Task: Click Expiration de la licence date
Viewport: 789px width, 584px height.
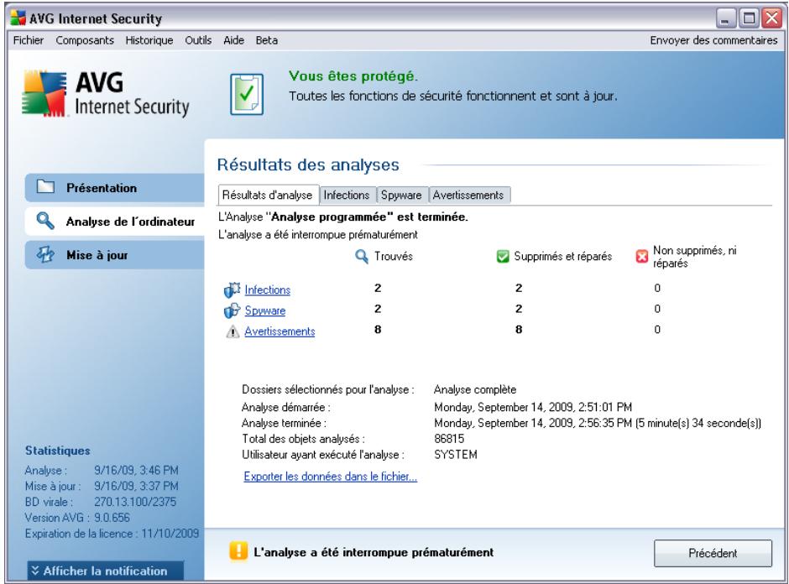Action: coord(170,534)
